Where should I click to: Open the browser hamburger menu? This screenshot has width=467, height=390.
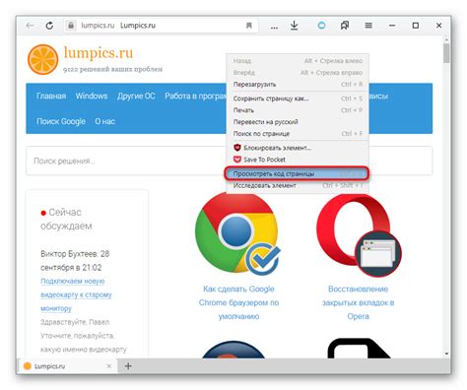(x=368, y=26)
